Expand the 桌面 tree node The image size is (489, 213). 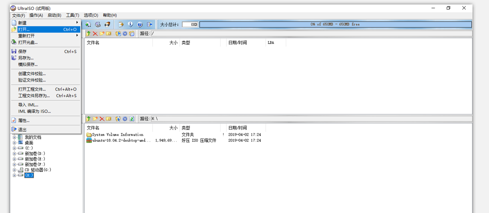(x=14, y=142)
